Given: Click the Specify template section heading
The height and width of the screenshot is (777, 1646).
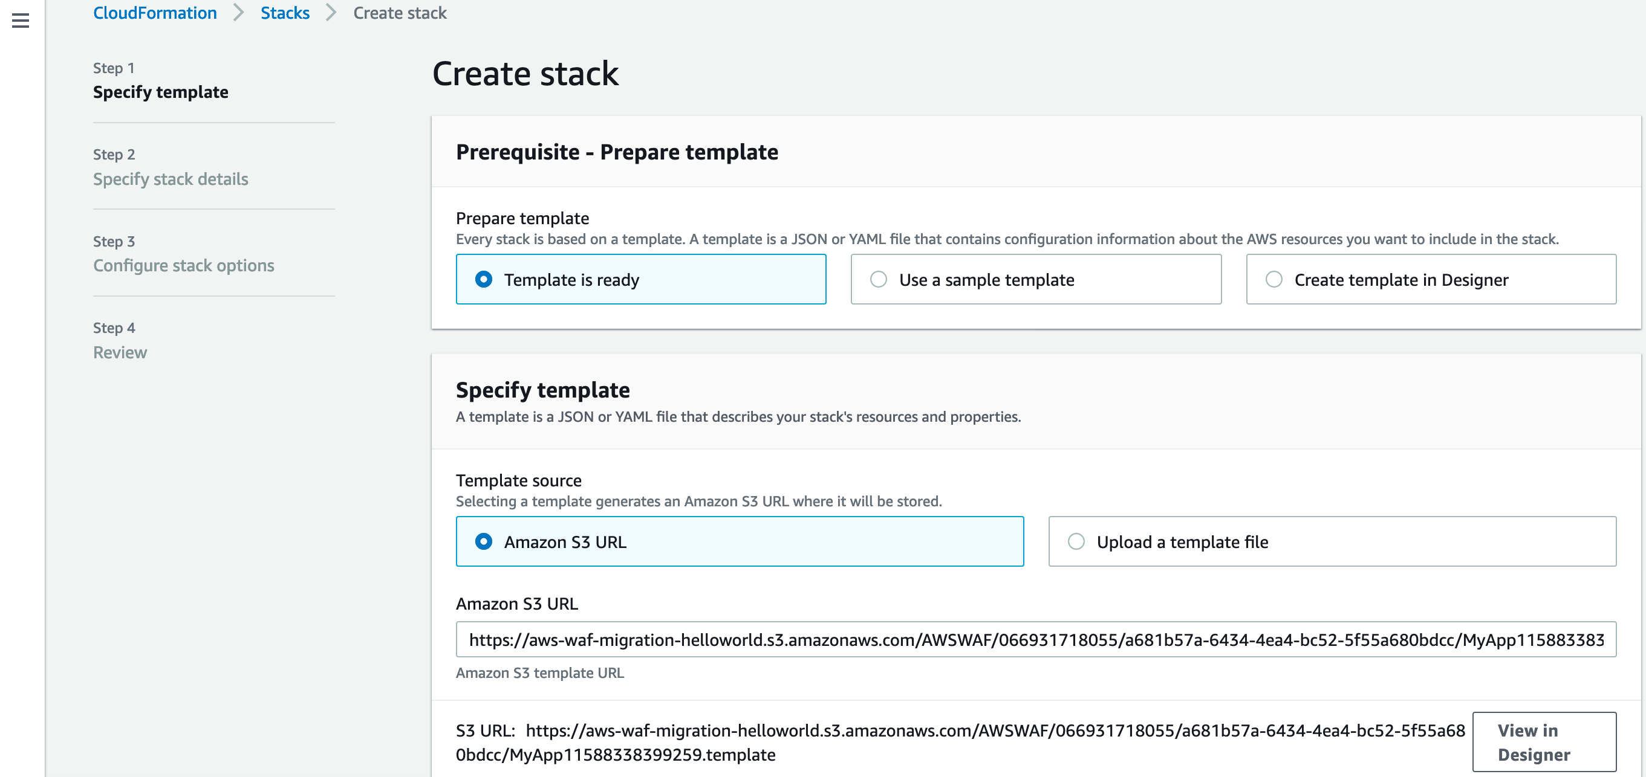Looking at the screenshot, I should 542,390.
